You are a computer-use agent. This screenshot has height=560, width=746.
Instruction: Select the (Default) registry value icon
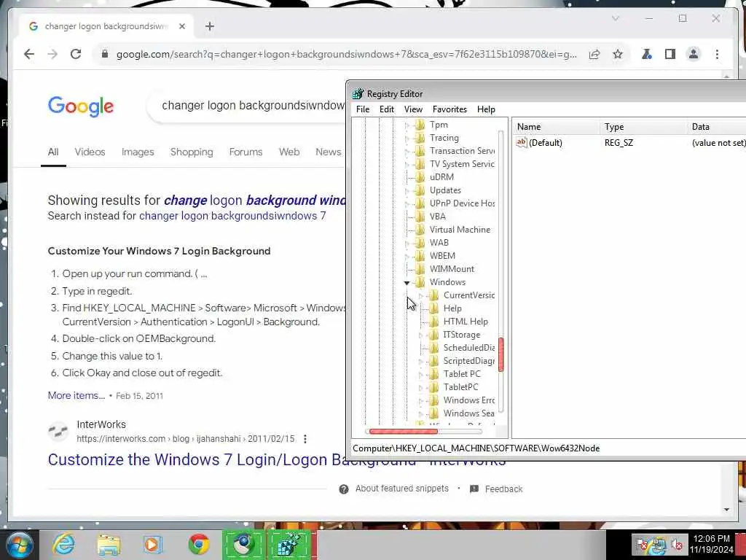click(x=522, y=142)
